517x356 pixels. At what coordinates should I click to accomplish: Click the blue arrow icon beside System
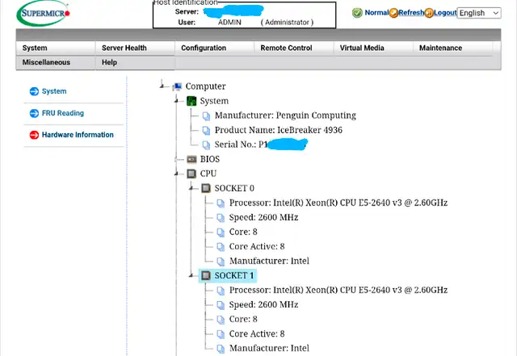(x=34, y=91)
